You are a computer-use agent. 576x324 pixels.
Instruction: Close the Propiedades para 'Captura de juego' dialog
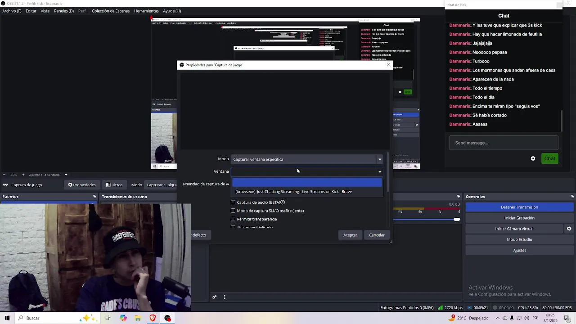coord(388,65)
